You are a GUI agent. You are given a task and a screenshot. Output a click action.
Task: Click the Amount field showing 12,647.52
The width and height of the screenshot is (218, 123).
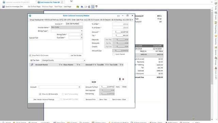120,32
